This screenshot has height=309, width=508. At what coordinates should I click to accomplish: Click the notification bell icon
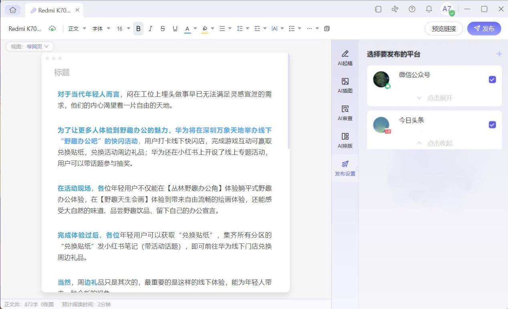[x=429, y=9]
